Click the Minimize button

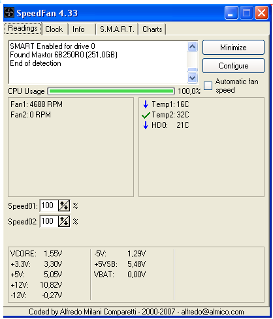point(233,47)
